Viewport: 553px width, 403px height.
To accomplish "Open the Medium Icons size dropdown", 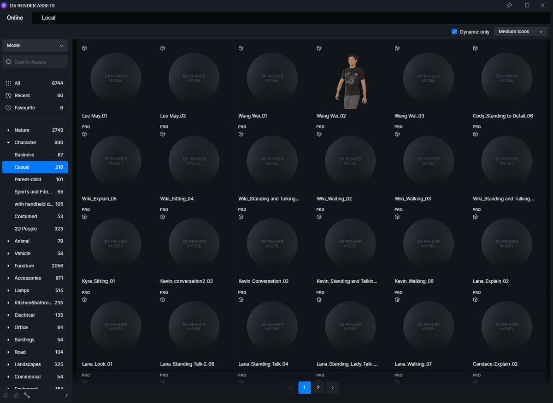I will 520,32.
